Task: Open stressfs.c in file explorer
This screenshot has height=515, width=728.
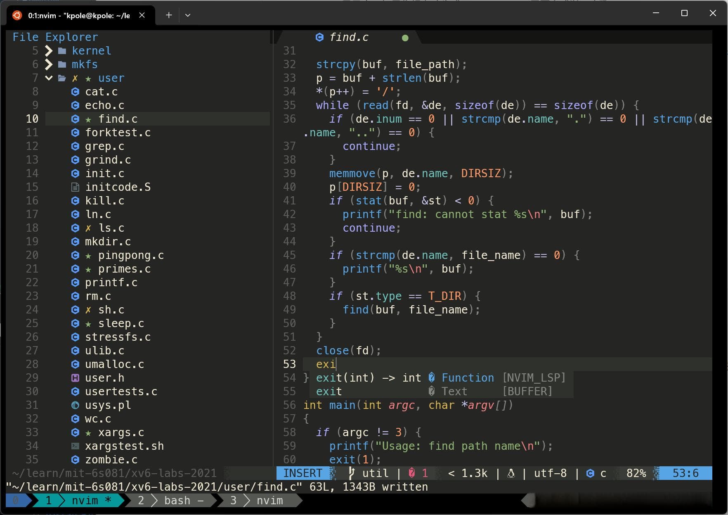Action: point(118,337)
